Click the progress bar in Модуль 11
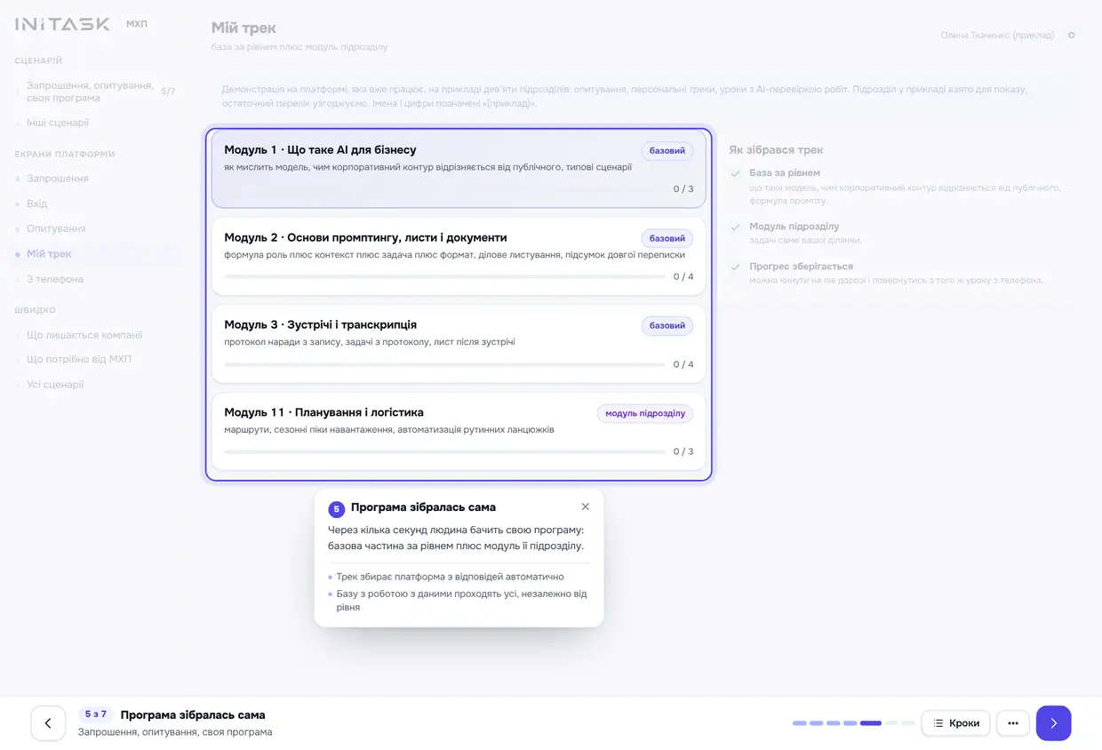 coord(444,451)
